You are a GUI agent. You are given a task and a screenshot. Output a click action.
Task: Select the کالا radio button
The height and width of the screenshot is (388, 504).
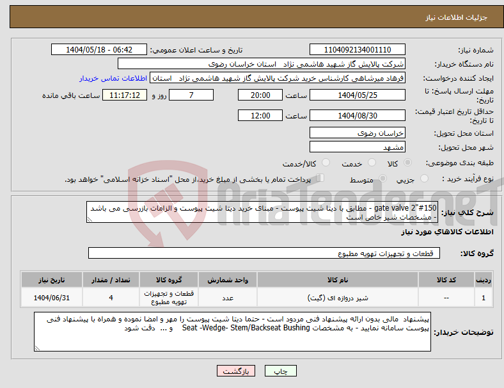(407, 163)
